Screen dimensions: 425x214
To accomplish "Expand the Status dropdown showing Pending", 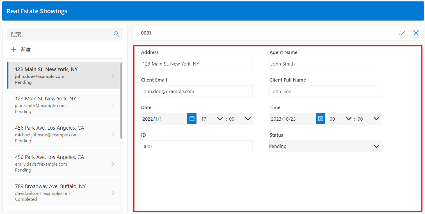I will pos(325,146).
